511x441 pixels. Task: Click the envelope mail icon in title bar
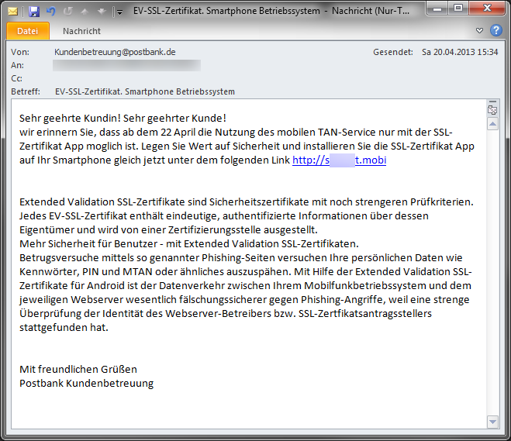click(12, 12)
